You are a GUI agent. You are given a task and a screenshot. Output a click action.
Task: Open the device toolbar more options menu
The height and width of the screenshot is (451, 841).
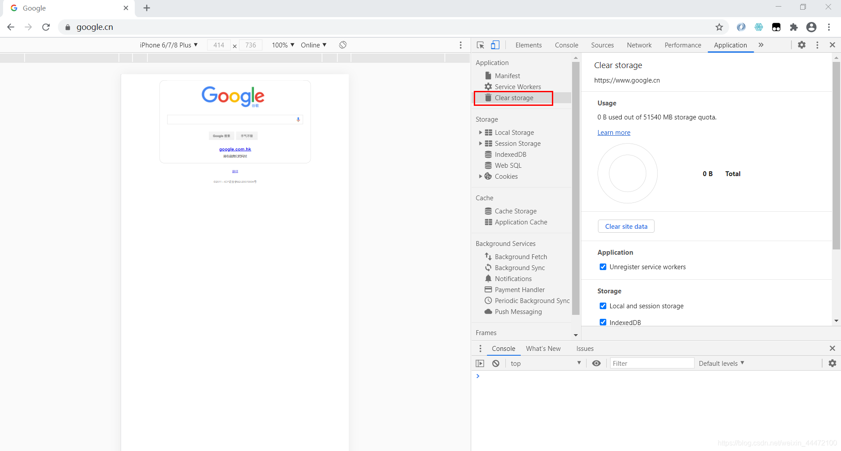tap(460, 45)
